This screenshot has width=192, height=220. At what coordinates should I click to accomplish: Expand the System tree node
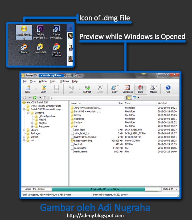click(24, 137)
